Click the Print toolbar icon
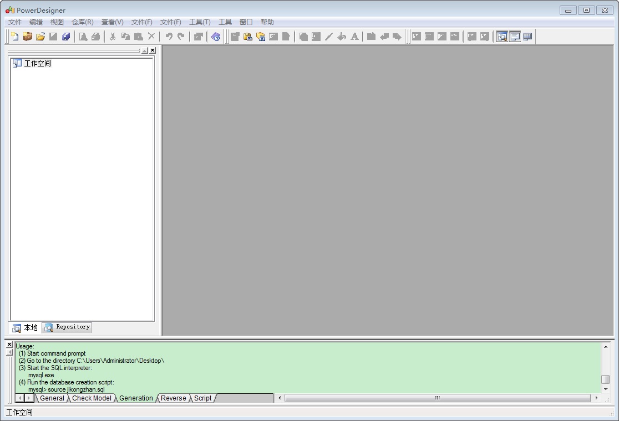The width and height of the screenshot is (619, 421). coord(95,37)
